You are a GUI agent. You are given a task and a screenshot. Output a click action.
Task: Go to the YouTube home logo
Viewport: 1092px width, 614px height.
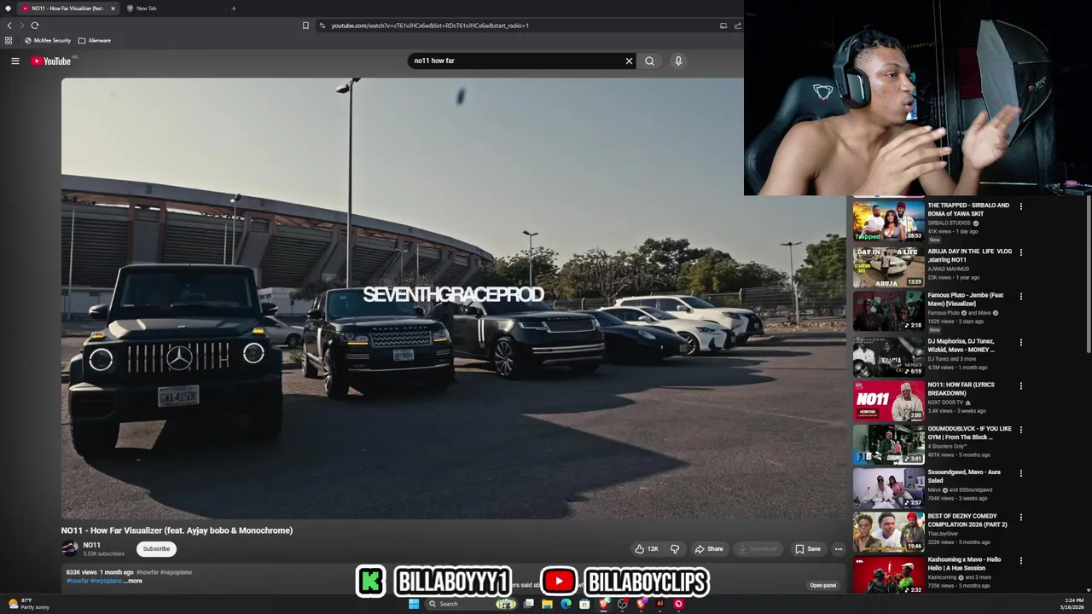[51, 61]
